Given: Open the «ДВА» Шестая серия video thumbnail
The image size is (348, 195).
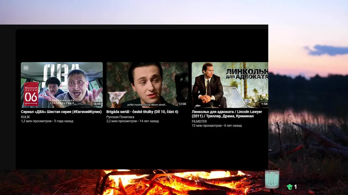Looking at the screenshot, I should pyautogui.click(x=62, y=85).
